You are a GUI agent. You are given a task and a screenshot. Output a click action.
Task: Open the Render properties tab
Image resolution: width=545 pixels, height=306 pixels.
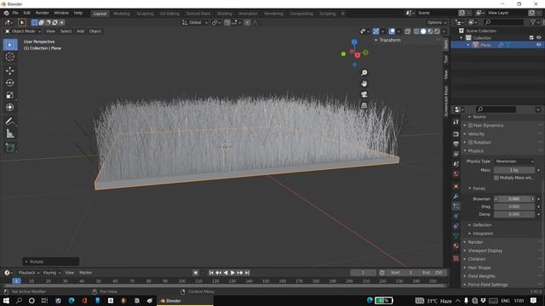(x=456, y=134)
